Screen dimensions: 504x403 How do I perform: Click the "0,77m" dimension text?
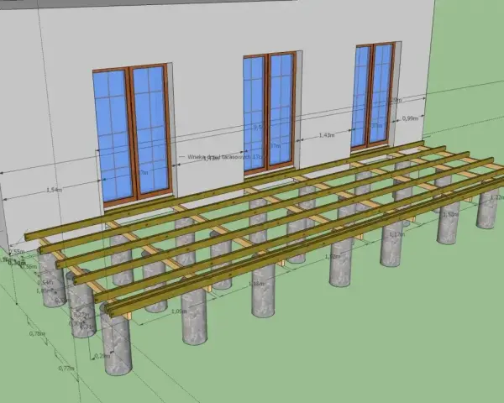tap(66, 368)
